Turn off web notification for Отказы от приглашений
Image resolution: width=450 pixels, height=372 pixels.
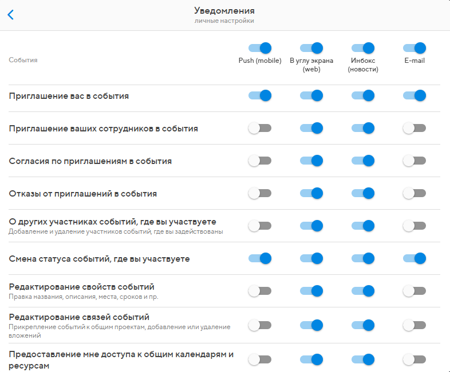311,193
